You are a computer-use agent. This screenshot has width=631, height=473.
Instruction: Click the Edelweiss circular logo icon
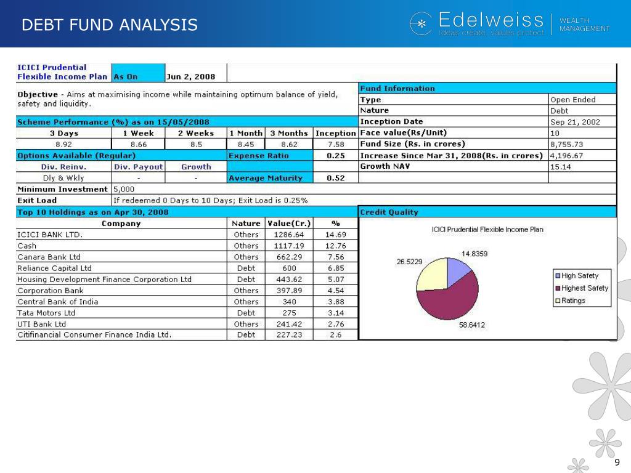click(x=421, y=23)
